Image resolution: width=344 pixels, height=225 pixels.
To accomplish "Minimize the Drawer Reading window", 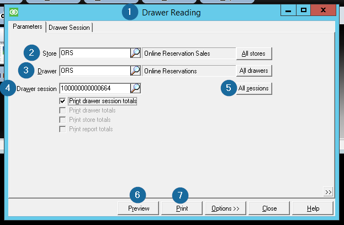I will pos(288,10).
